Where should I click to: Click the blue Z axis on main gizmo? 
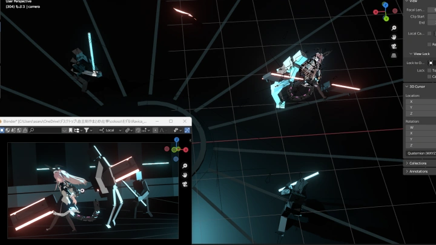385,5
